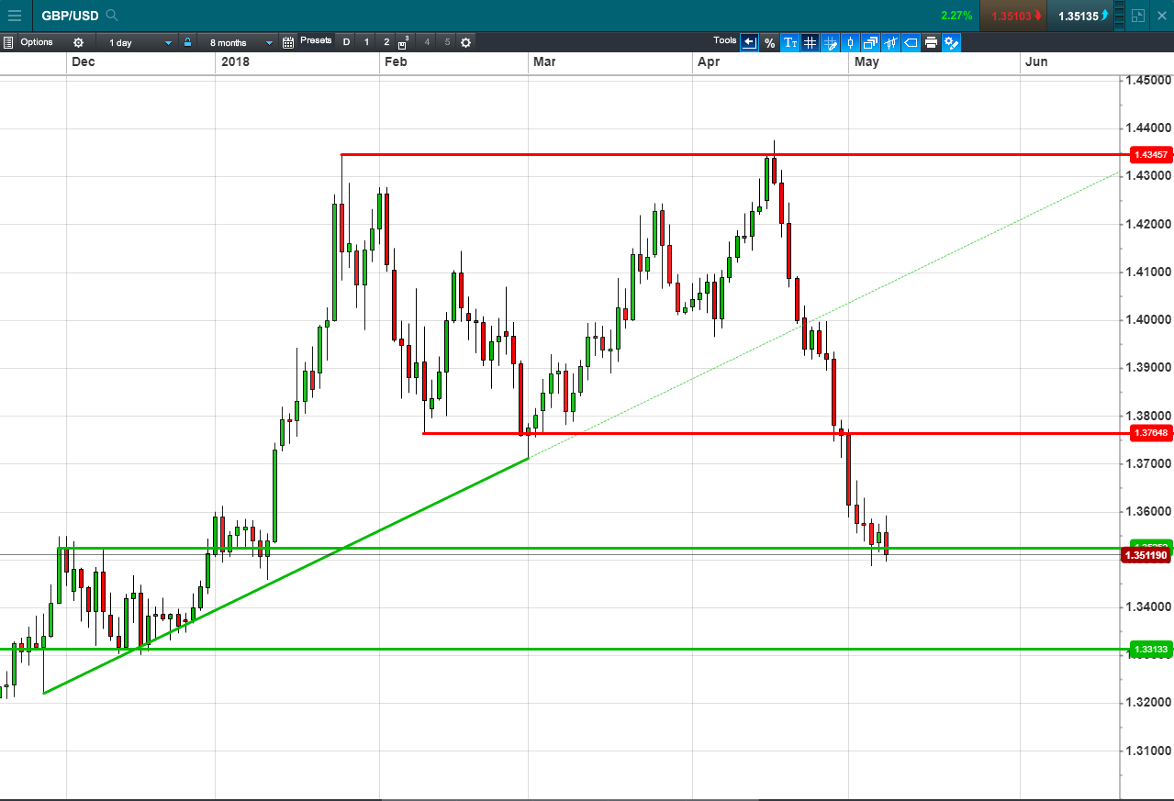Click the 1.31000 price axis value
This screenshot has width=1174, height=801.
pos(1149,751)
